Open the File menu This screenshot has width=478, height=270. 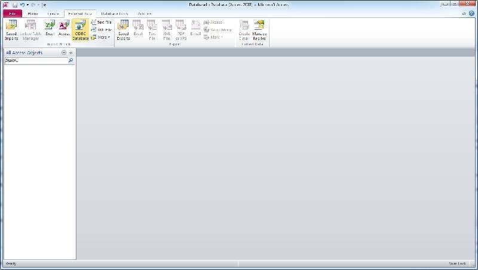(x=11, y=13)
